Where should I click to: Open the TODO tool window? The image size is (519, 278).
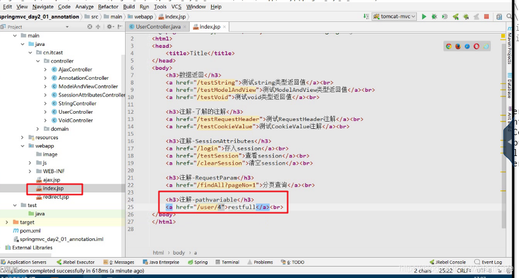pyautogui.click(x=293, y=262)
